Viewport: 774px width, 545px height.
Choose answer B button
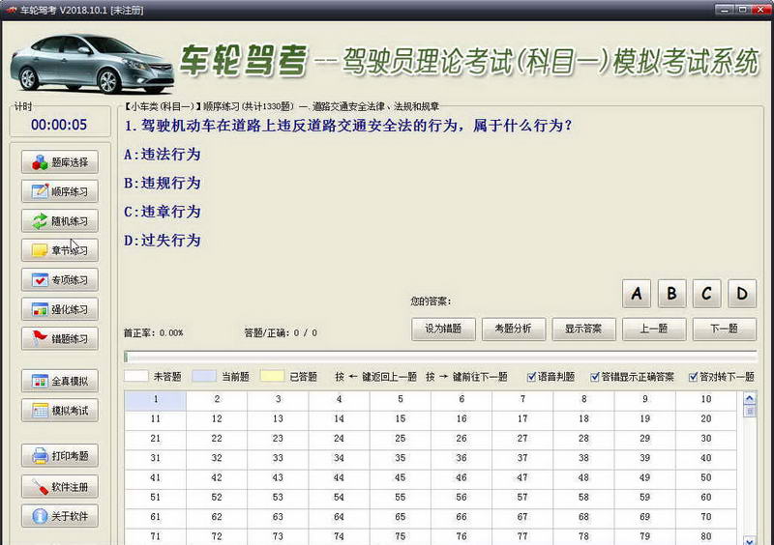671,294
